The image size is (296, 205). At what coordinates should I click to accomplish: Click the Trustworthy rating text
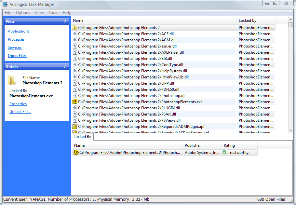coord(238,153)
